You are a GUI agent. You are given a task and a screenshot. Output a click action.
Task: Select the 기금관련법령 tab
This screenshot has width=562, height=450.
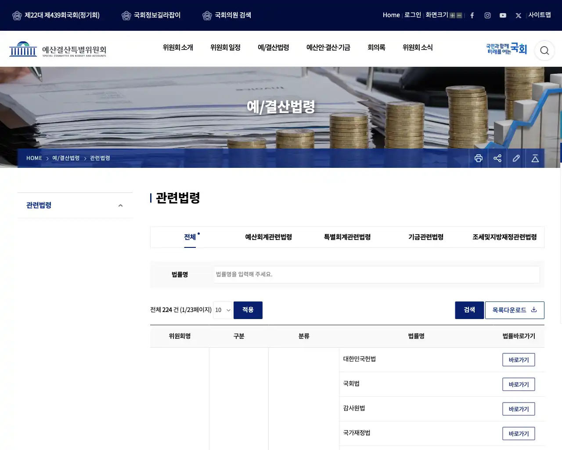(426, 237)
